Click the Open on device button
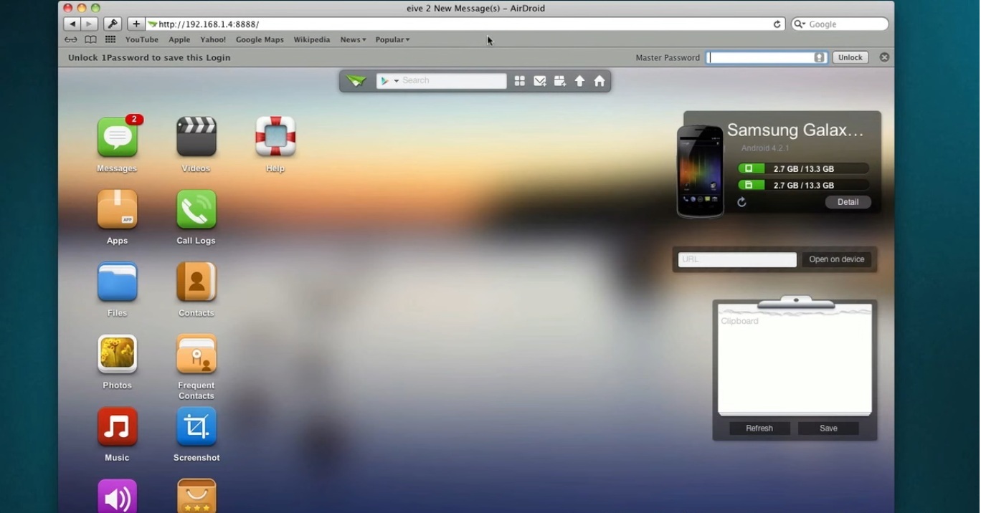Screen dimensions: 981x513 pyautogui.click(x=836, y=259)
